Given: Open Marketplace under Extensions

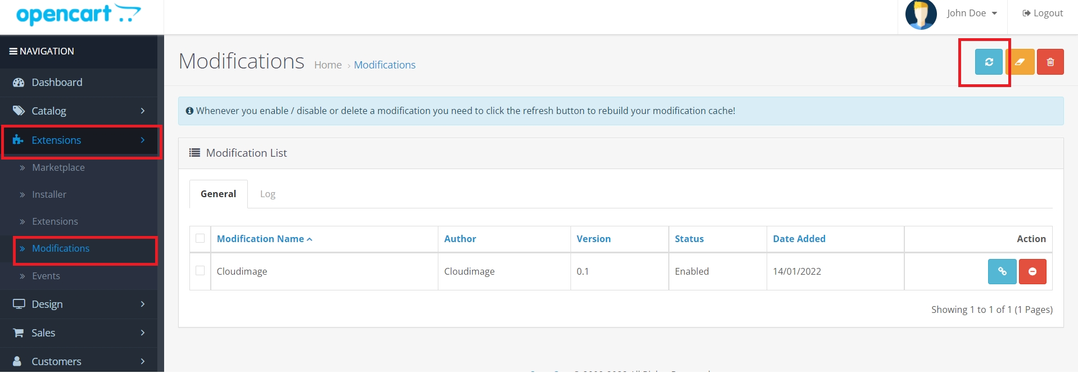Looking at the screenshot, I should [x=58, y=168].
